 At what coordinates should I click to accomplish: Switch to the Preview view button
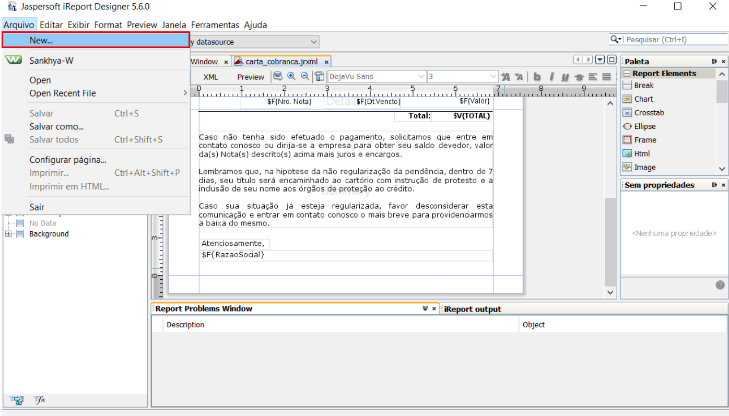click(251, 77)
